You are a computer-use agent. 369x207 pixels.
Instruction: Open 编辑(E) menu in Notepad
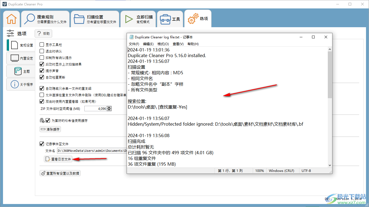[x=148, y=44]
